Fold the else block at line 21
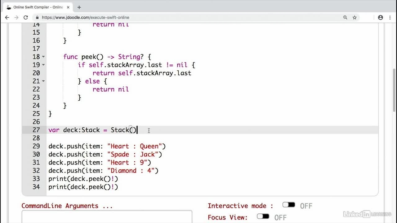 tap(43, 81)
